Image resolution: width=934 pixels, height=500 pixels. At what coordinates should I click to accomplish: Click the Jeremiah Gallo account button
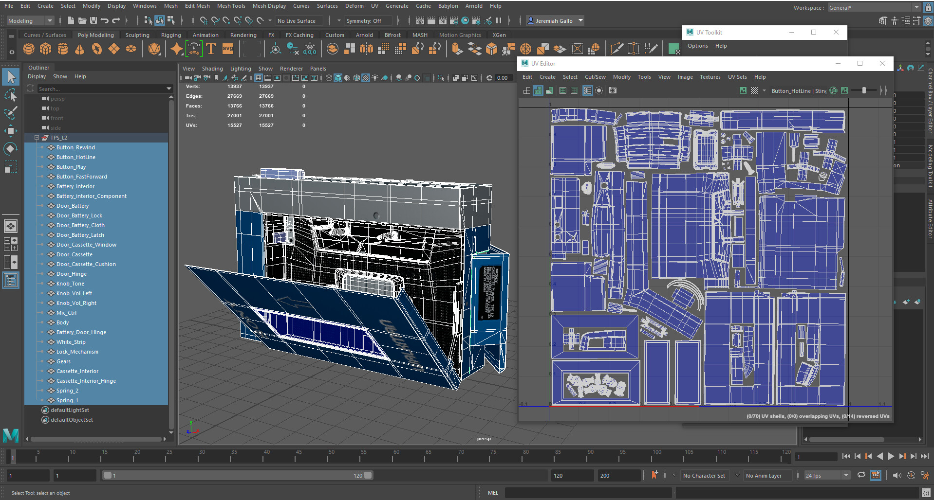click(x=555, y=21)
